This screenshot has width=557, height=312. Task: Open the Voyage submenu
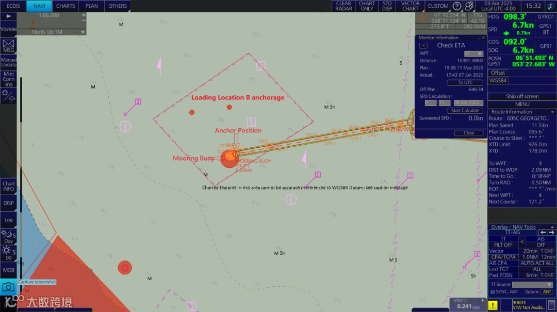(8, 29)
